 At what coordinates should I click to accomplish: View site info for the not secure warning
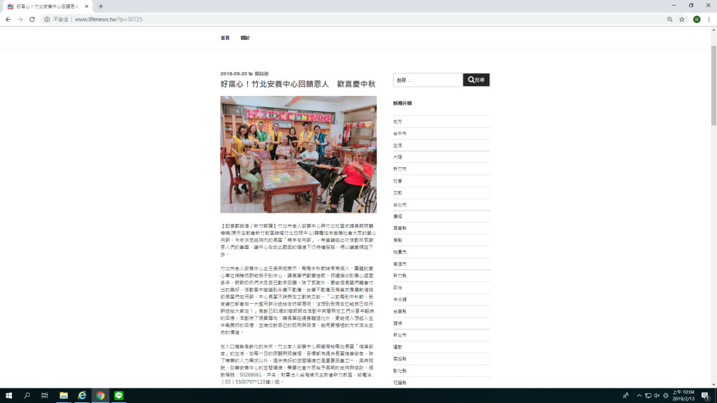coord(56,19)
